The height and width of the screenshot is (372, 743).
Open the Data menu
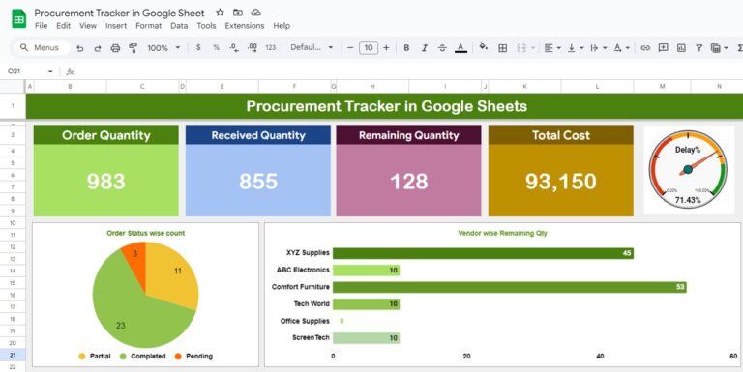click(179, 26)
